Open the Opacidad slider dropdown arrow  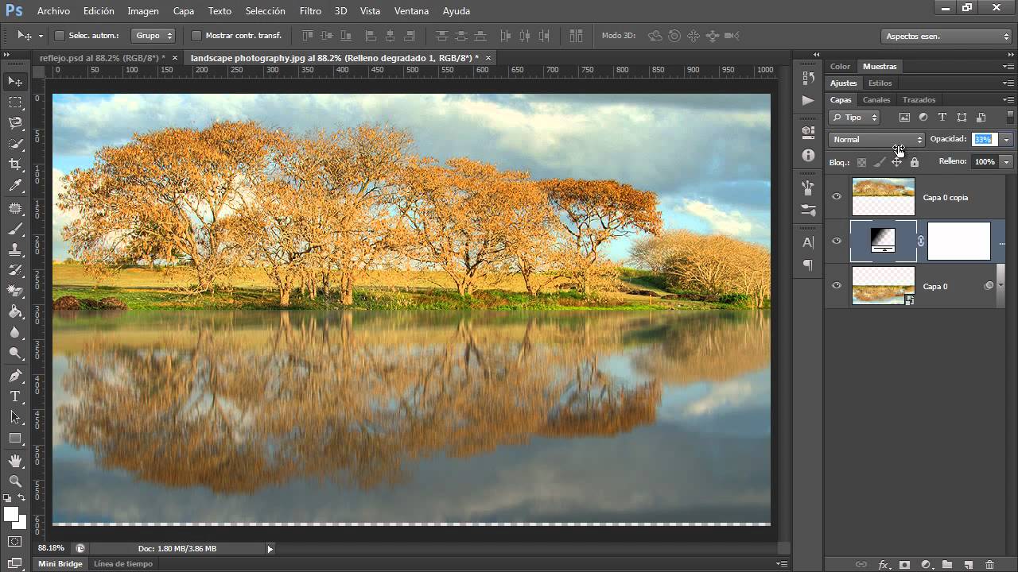pos(1006,140)
